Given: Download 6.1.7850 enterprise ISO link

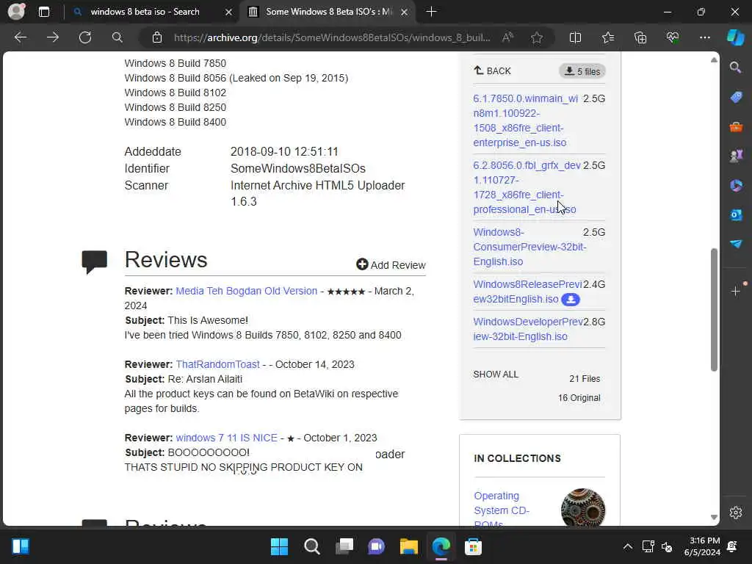Looking at the screenshot, I should point(526,120).
